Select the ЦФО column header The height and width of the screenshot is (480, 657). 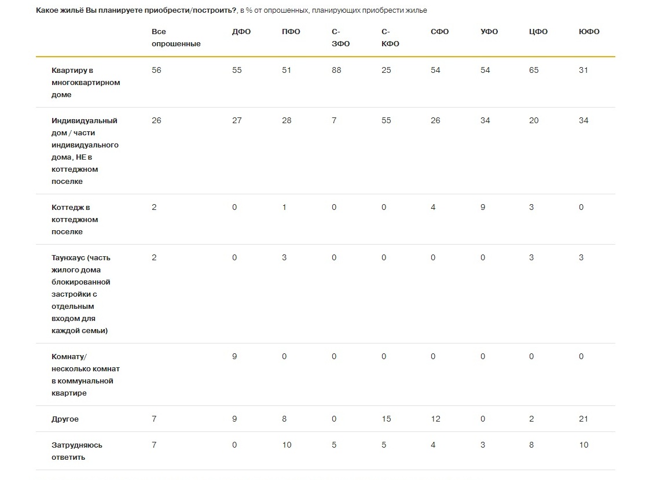click(538, 32)
